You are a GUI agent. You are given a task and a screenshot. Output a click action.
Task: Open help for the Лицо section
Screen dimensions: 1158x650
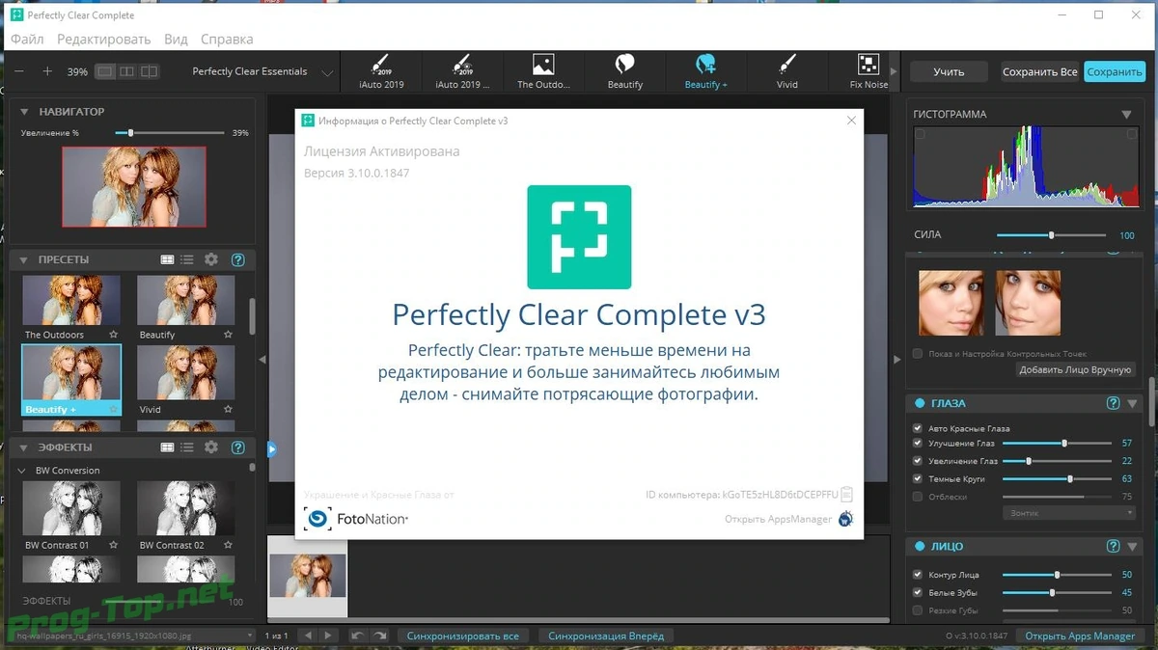[x=1113, y=546]
